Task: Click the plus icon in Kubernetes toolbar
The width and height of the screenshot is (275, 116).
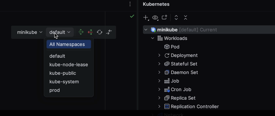Action: click(x=146, y=18)
